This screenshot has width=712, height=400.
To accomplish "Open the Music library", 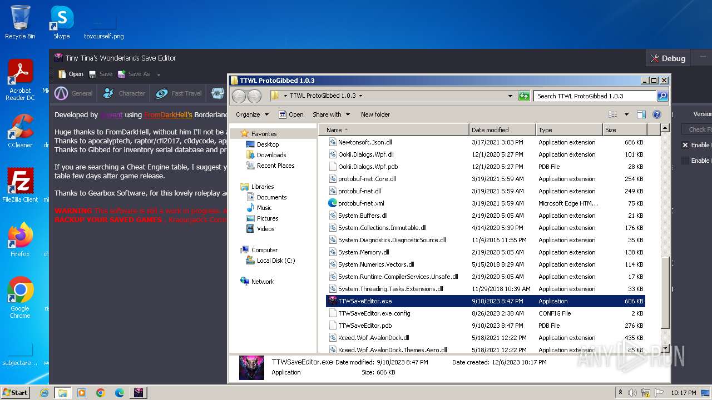I will tap(264, 208).
